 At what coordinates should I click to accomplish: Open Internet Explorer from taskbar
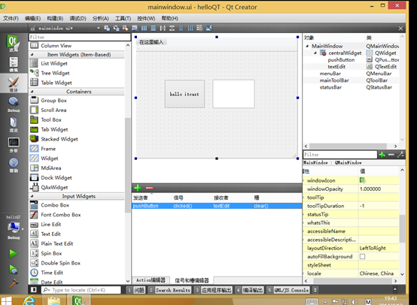[29, 300]
